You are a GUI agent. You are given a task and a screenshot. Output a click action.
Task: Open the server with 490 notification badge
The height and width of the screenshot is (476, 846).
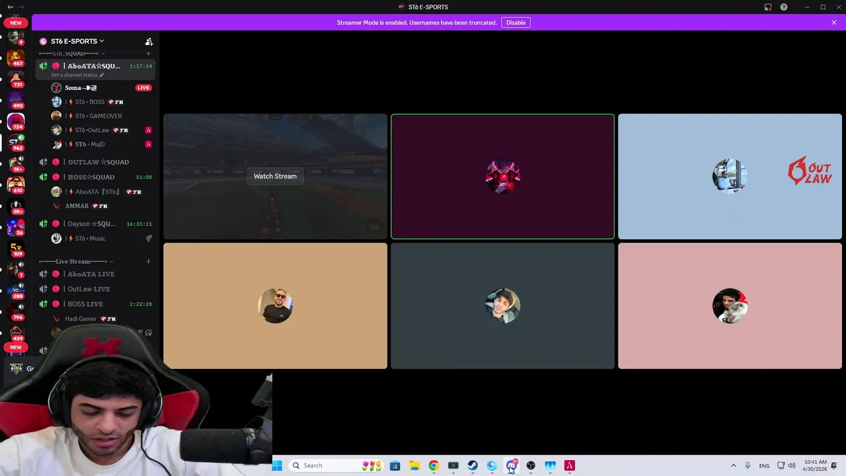coord(16,100)
